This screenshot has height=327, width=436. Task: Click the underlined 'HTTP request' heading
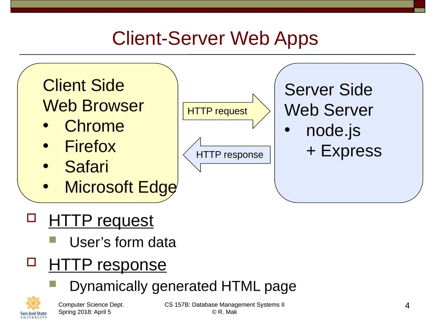tap(101, 221)
